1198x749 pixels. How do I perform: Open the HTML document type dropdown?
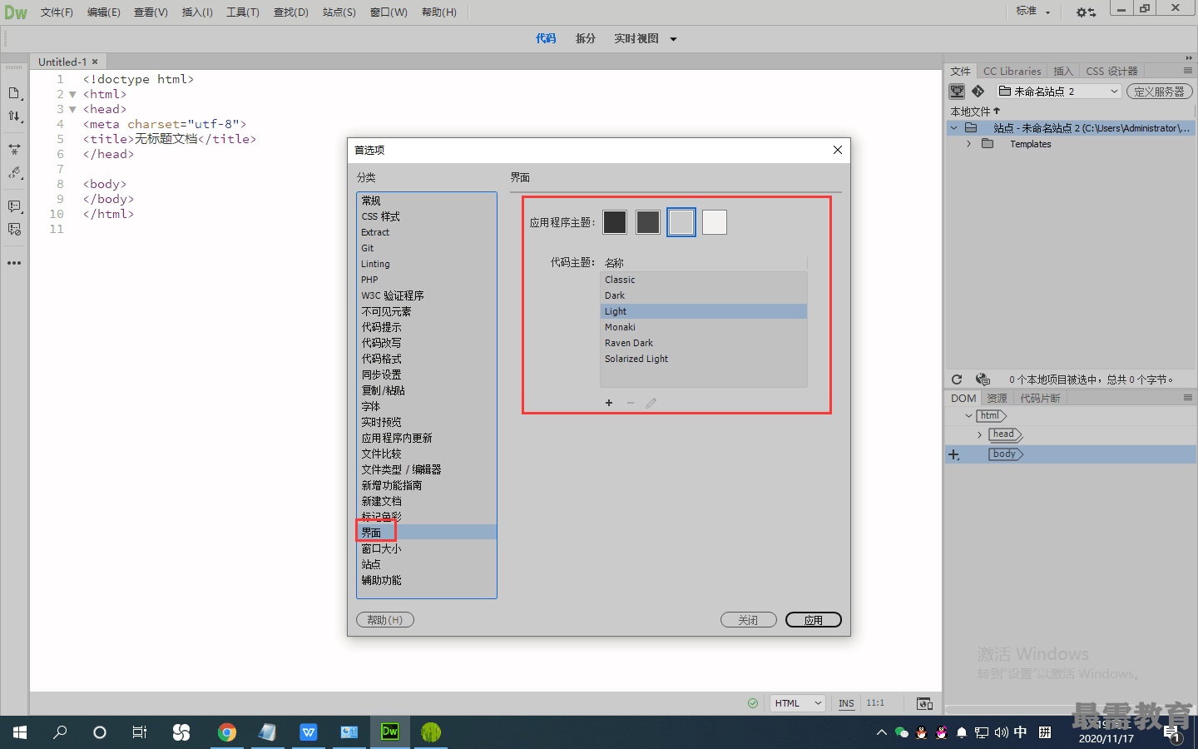pos(798,703)
